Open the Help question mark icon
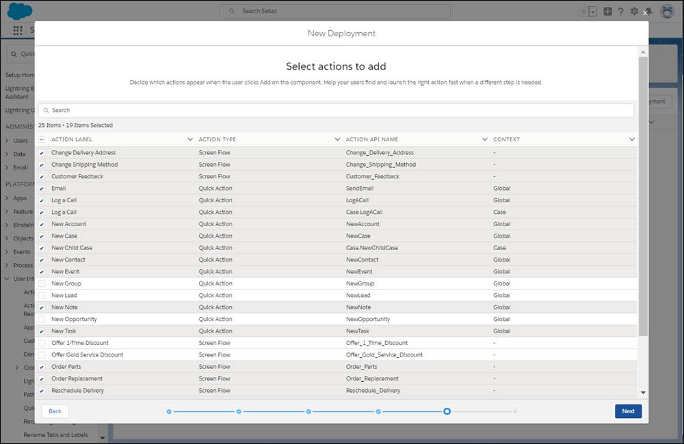Viewport: 684px width, 444px height. (x=621, y=12)
